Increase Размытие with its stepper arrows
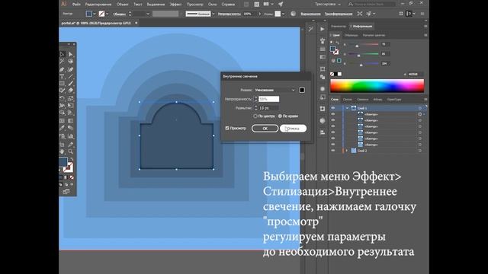488x274 pixels. click(x=256, y=107)
